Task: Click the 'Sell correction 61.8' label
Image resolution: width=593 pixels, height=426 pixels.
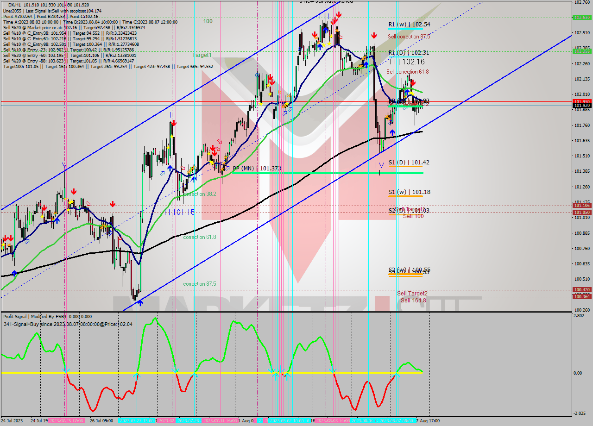Action: tap(407, 72)
